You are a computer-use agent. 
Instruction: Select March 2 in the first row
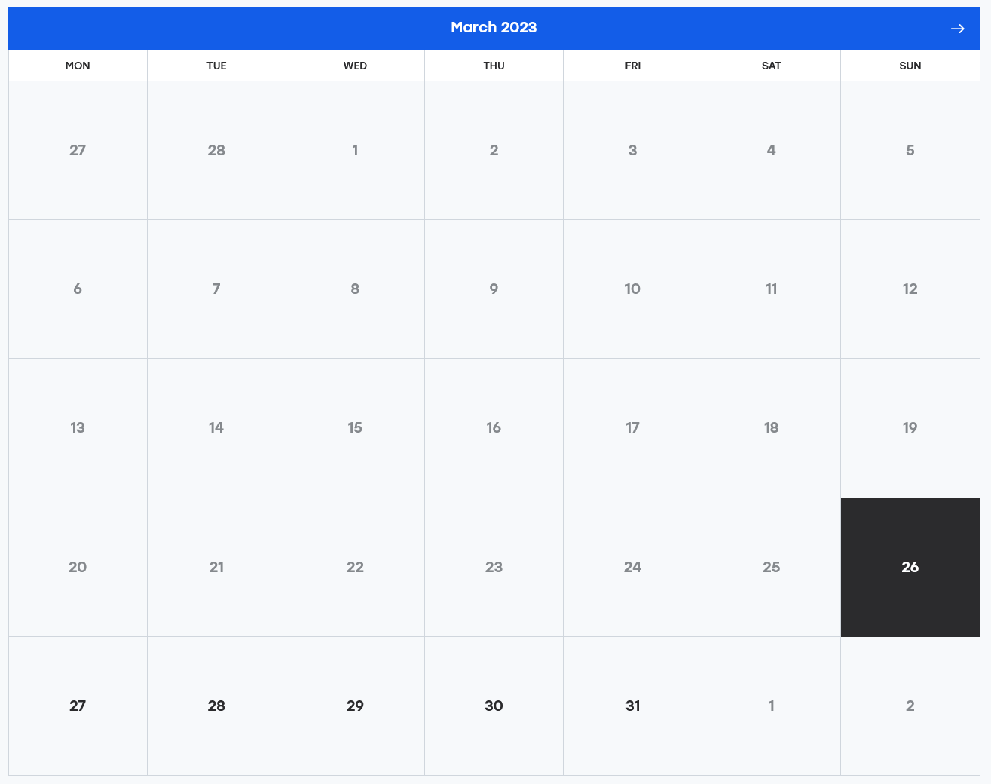click(494, 150)
